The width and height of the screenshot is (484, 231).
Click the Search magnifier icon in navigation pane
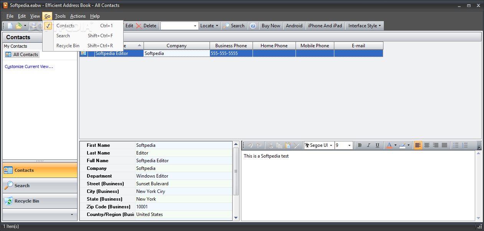[x=8, y=186]
